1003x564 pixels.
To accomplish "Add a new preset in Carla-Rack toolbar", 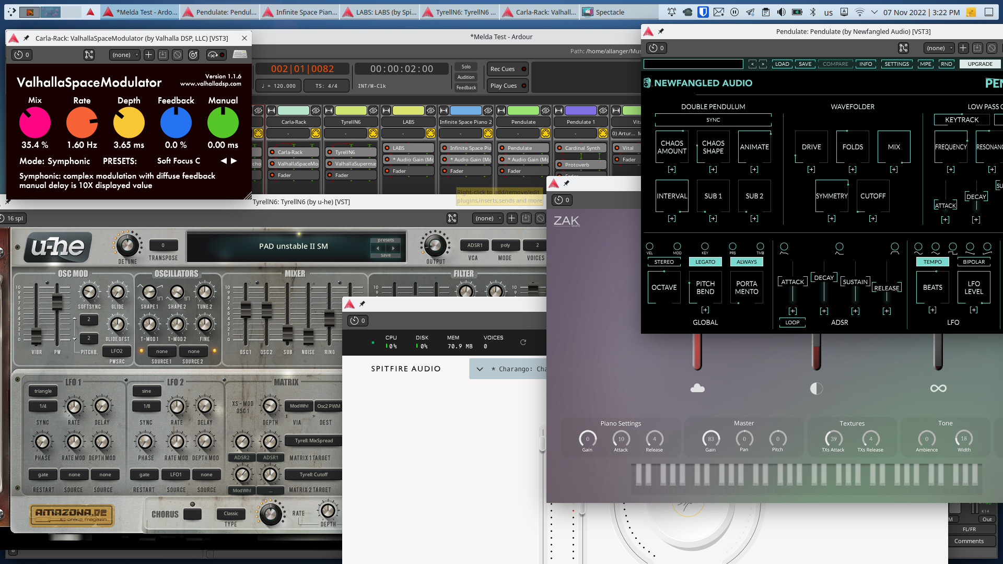I will [x=149, y=55].
